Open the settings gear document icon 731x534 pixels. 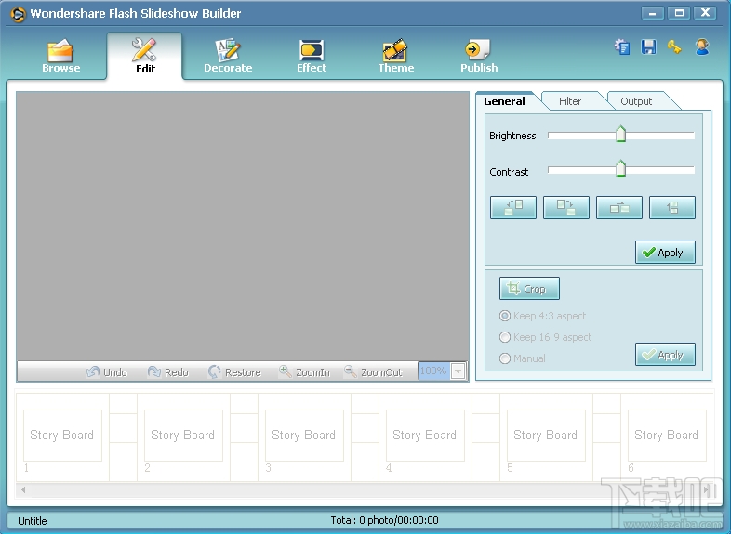(622, 47)
